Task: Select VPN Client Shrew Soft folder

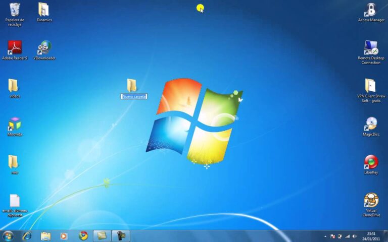Action: (x=370, y=86)
